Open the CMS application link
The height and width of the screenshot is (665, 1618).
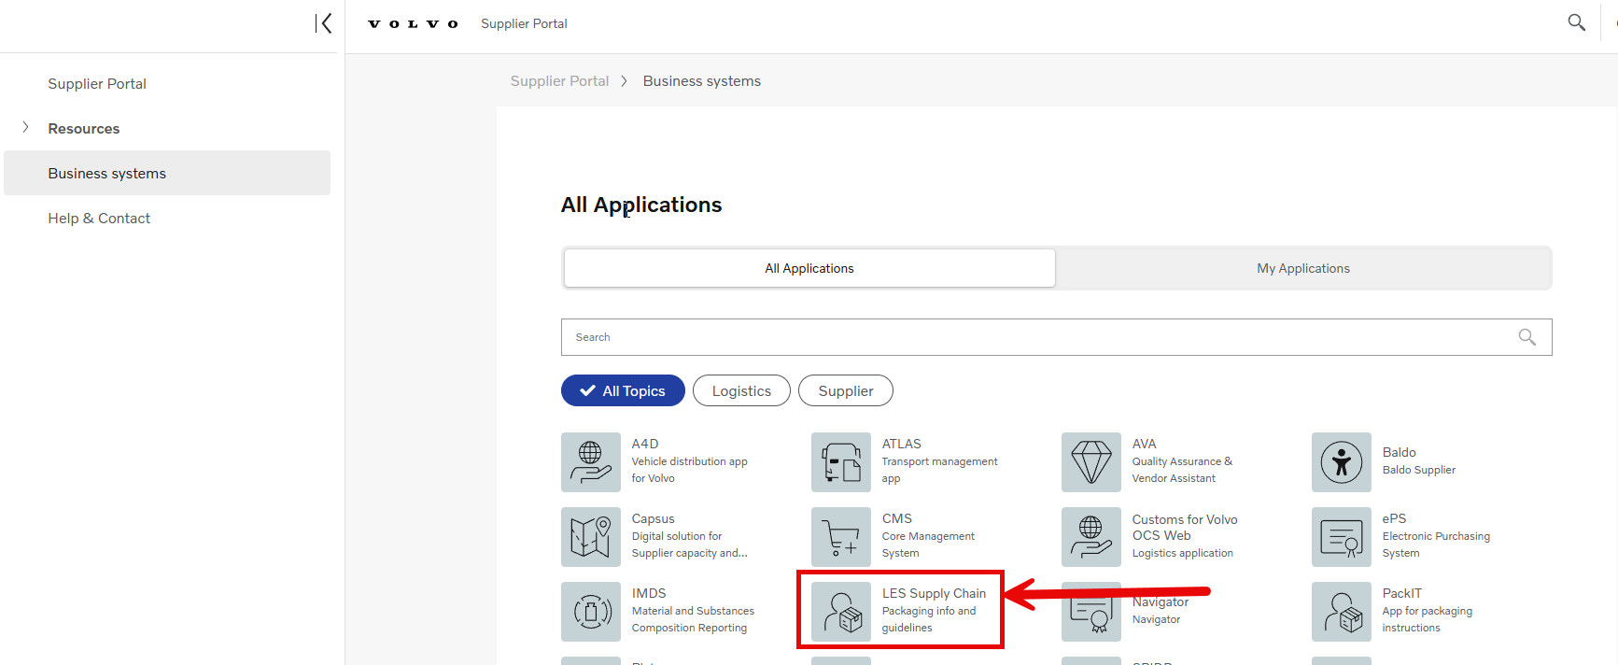pyautogui.click(x=896, y=518)
